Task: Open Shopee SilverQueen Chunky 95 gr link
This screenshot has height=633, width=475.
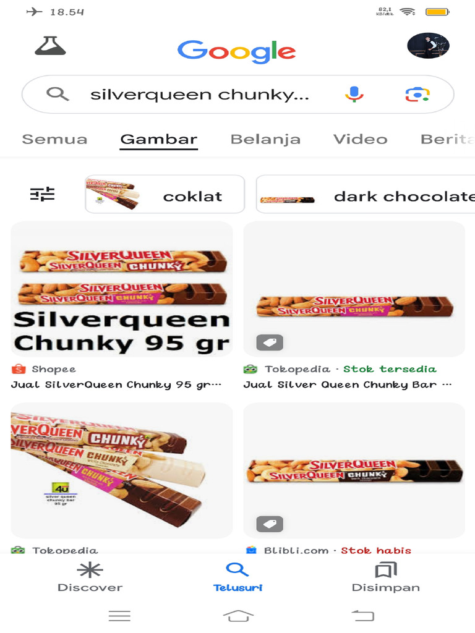Action: [116, 384]
